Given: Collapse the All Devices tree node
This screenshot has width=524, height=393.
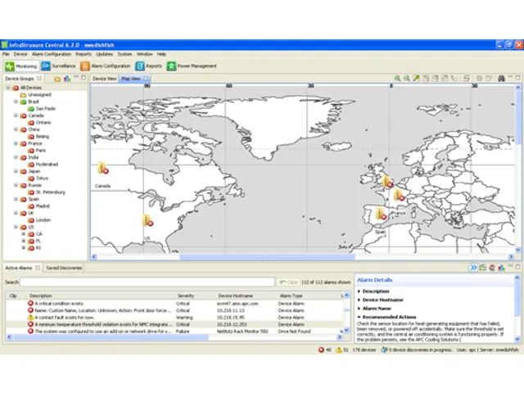Looking at the screenshot, I should [8, 88].
